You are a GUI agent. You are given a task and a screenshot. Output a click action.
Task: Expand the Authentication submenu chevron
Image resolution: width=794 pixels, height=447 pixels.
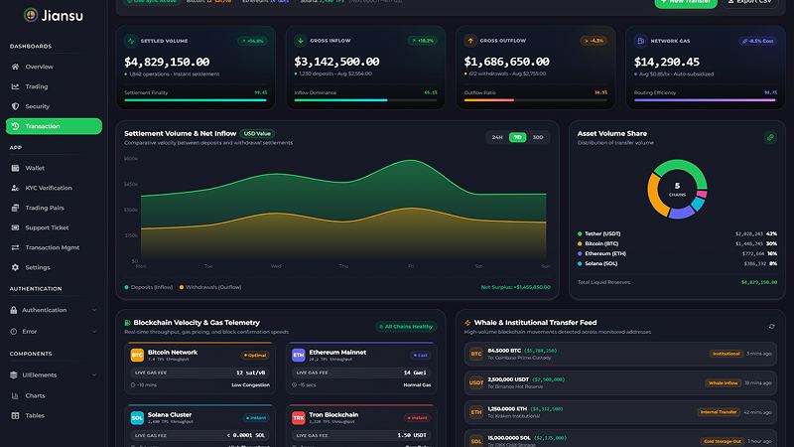(94, 310)
